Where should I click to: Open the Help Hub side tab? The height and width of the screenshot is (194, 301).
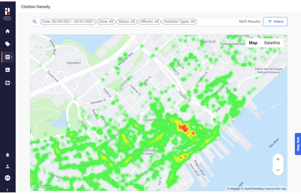(x=298, y=144)
